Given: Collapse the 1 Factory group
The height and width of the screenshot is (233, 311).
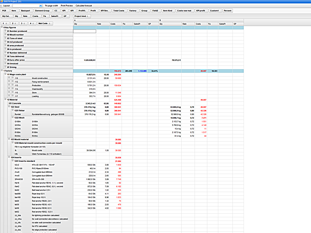Looking at the screenshot, I should tap(2, 71).
